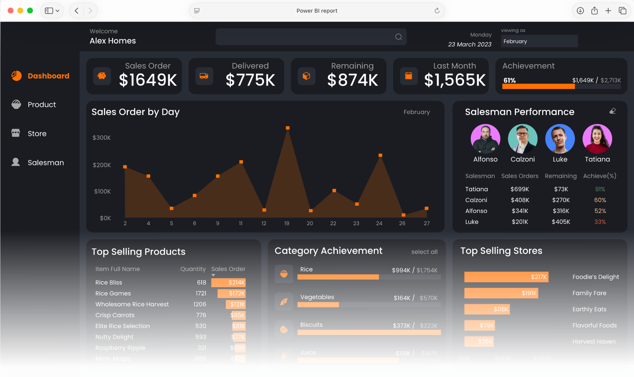Click the Remaining column header in salesman table
This screenshot has width=634, height=377.
pyautogui.click(x=561, y=176)
